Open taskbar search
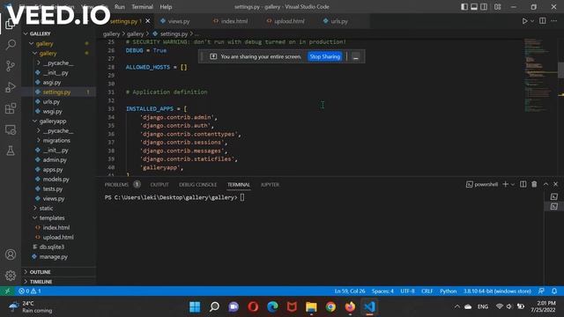 coord(214,307)
